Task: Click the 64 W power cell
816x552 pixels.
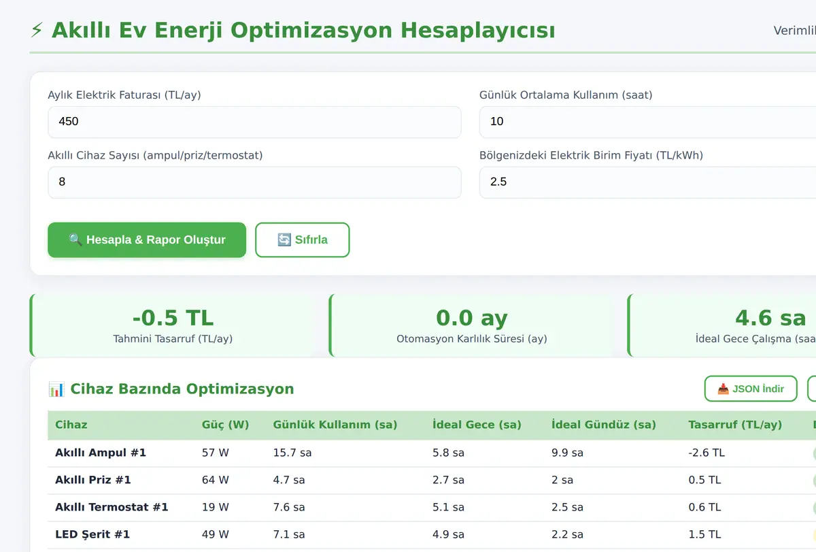Action: click(x=216, y=480)
